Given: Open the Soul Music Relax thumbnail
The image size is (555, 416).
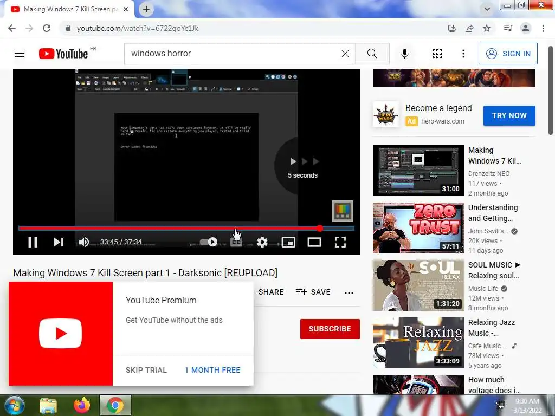Looking at the screenshot, I should click(x=418, y=285).
